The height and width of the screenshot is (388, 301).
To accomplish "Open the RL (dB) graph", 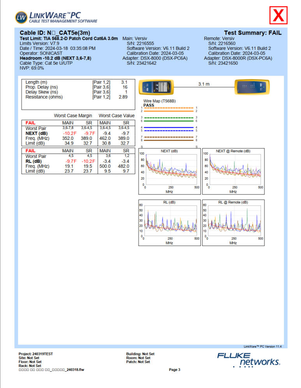I will point(169,222).
